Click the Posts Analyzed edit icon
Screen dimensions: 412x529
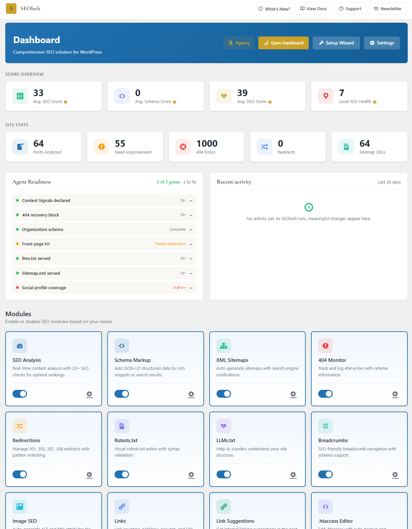pos(20,147)
